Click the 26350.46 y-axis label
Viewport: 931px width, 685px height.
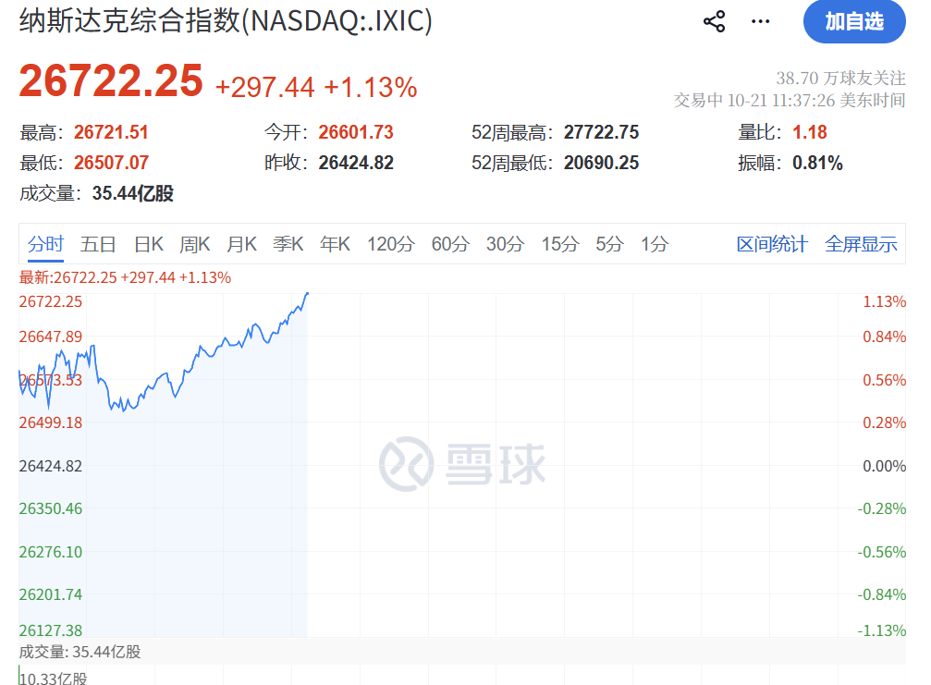click(x=51, y=508)
